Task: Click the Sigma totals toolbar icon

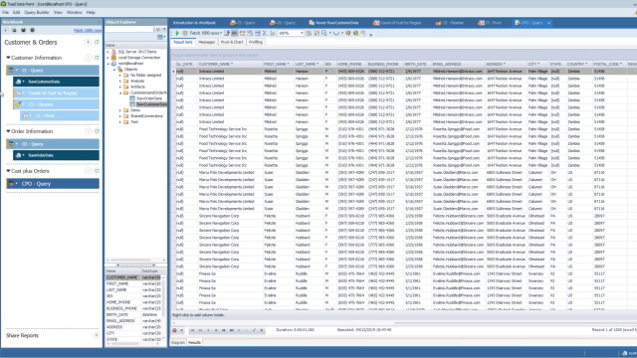Action: click(x=265, y=33)
